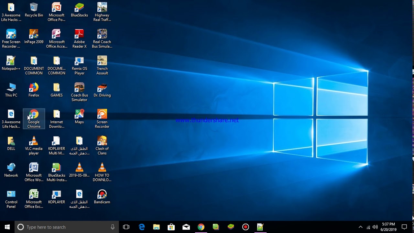The image size is (414, 233).
Task: Launch Dr. Driving game icon
Action: [102, 91]
